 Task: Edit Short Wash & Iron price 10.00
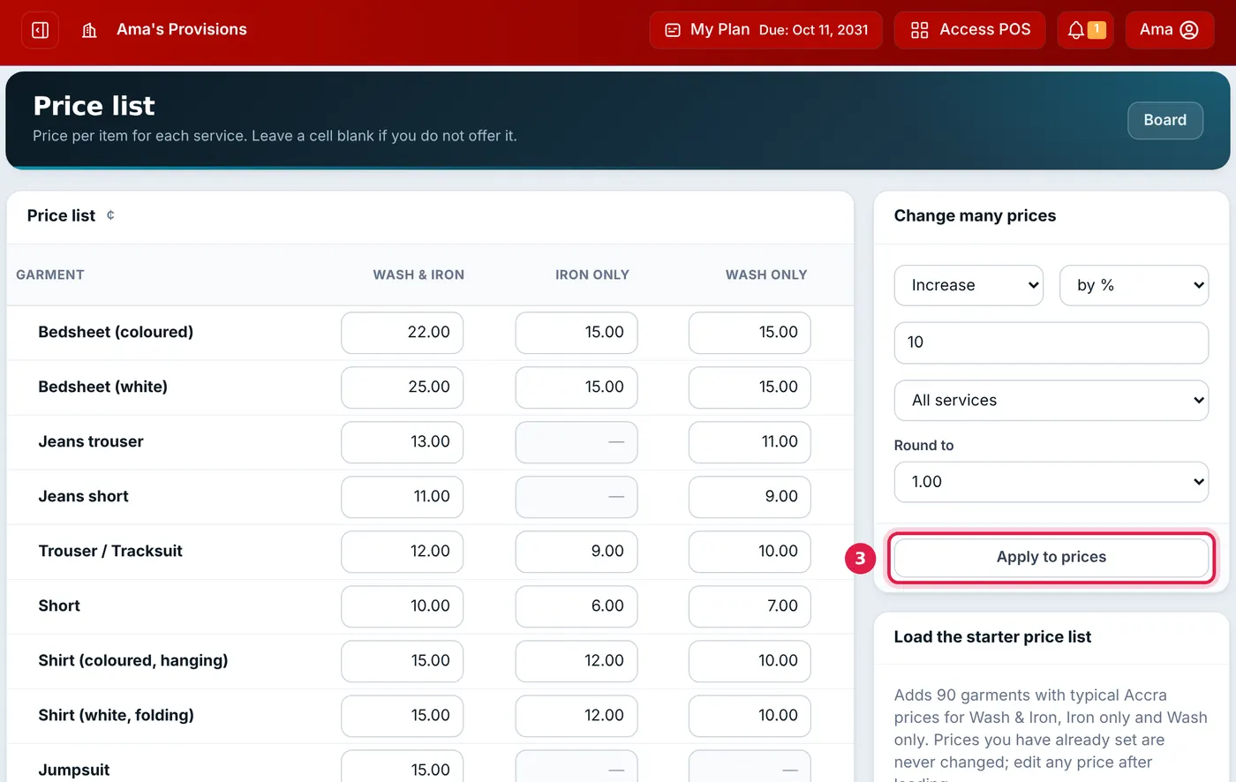coord(403,606)
